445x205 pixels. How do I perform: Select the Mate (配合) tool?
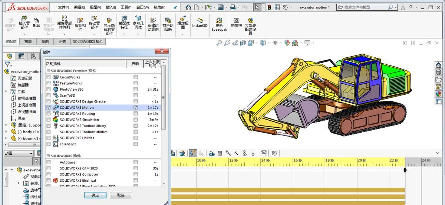(x=36, y=23)
